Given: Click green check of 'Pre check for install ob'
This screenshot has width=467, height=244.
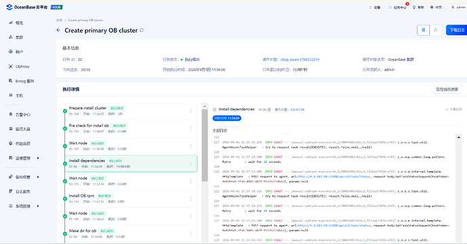Looking at the screenshot, I should click(x=65, y=128).
